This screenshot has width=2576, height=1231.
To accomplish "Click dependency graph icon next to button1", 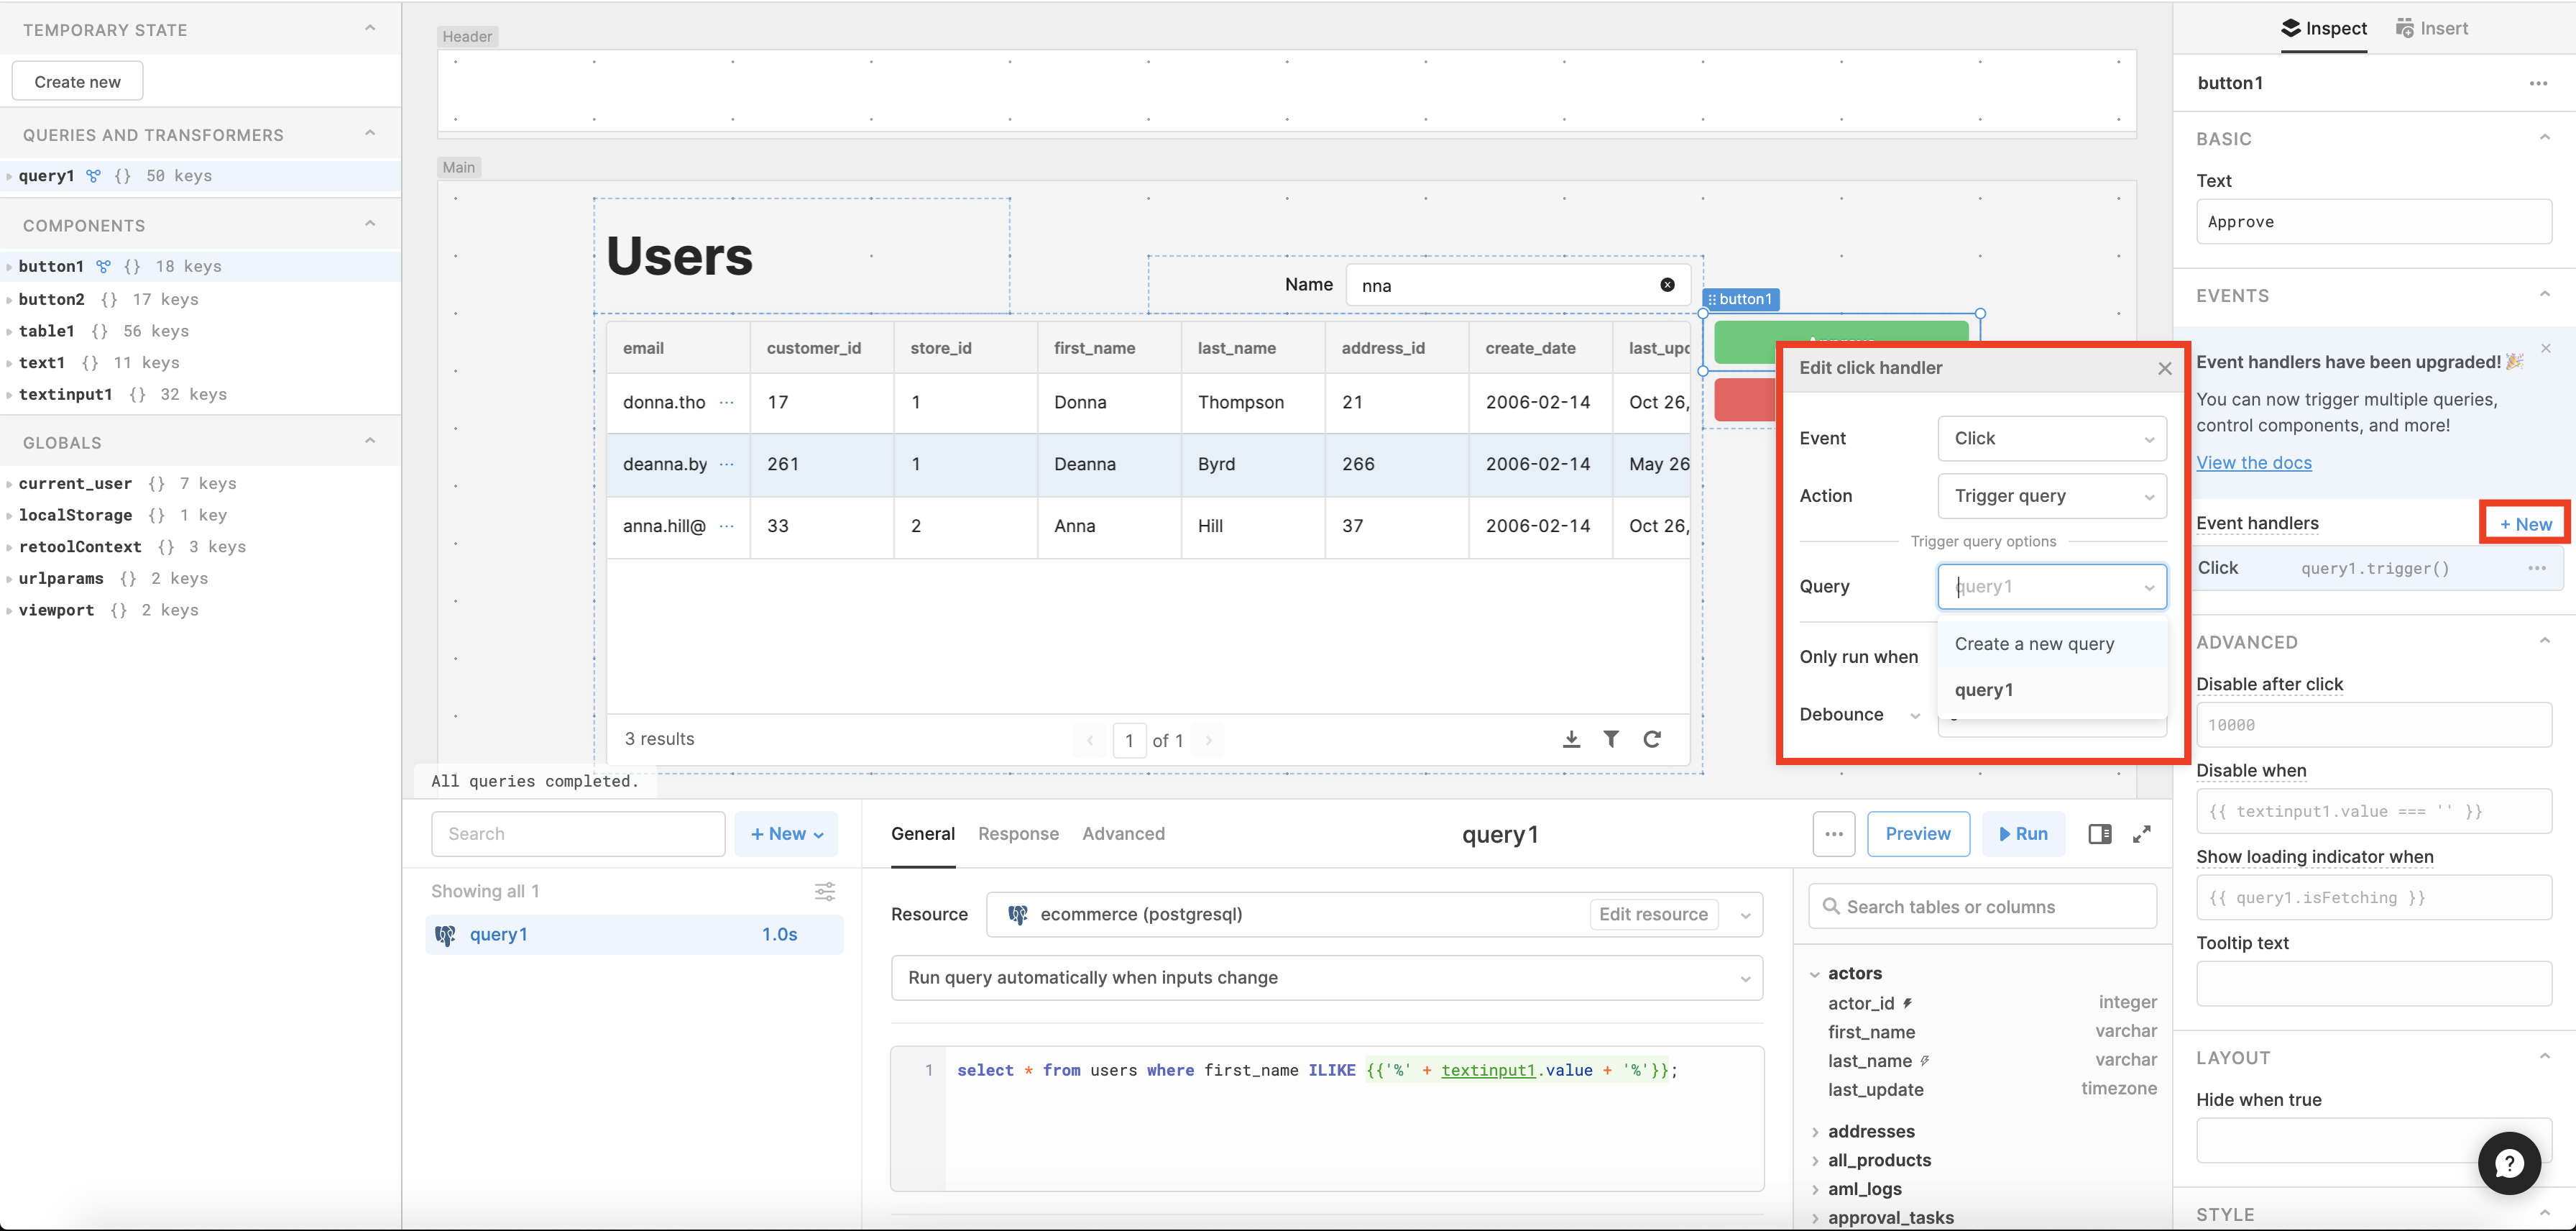I will point(103,267).
